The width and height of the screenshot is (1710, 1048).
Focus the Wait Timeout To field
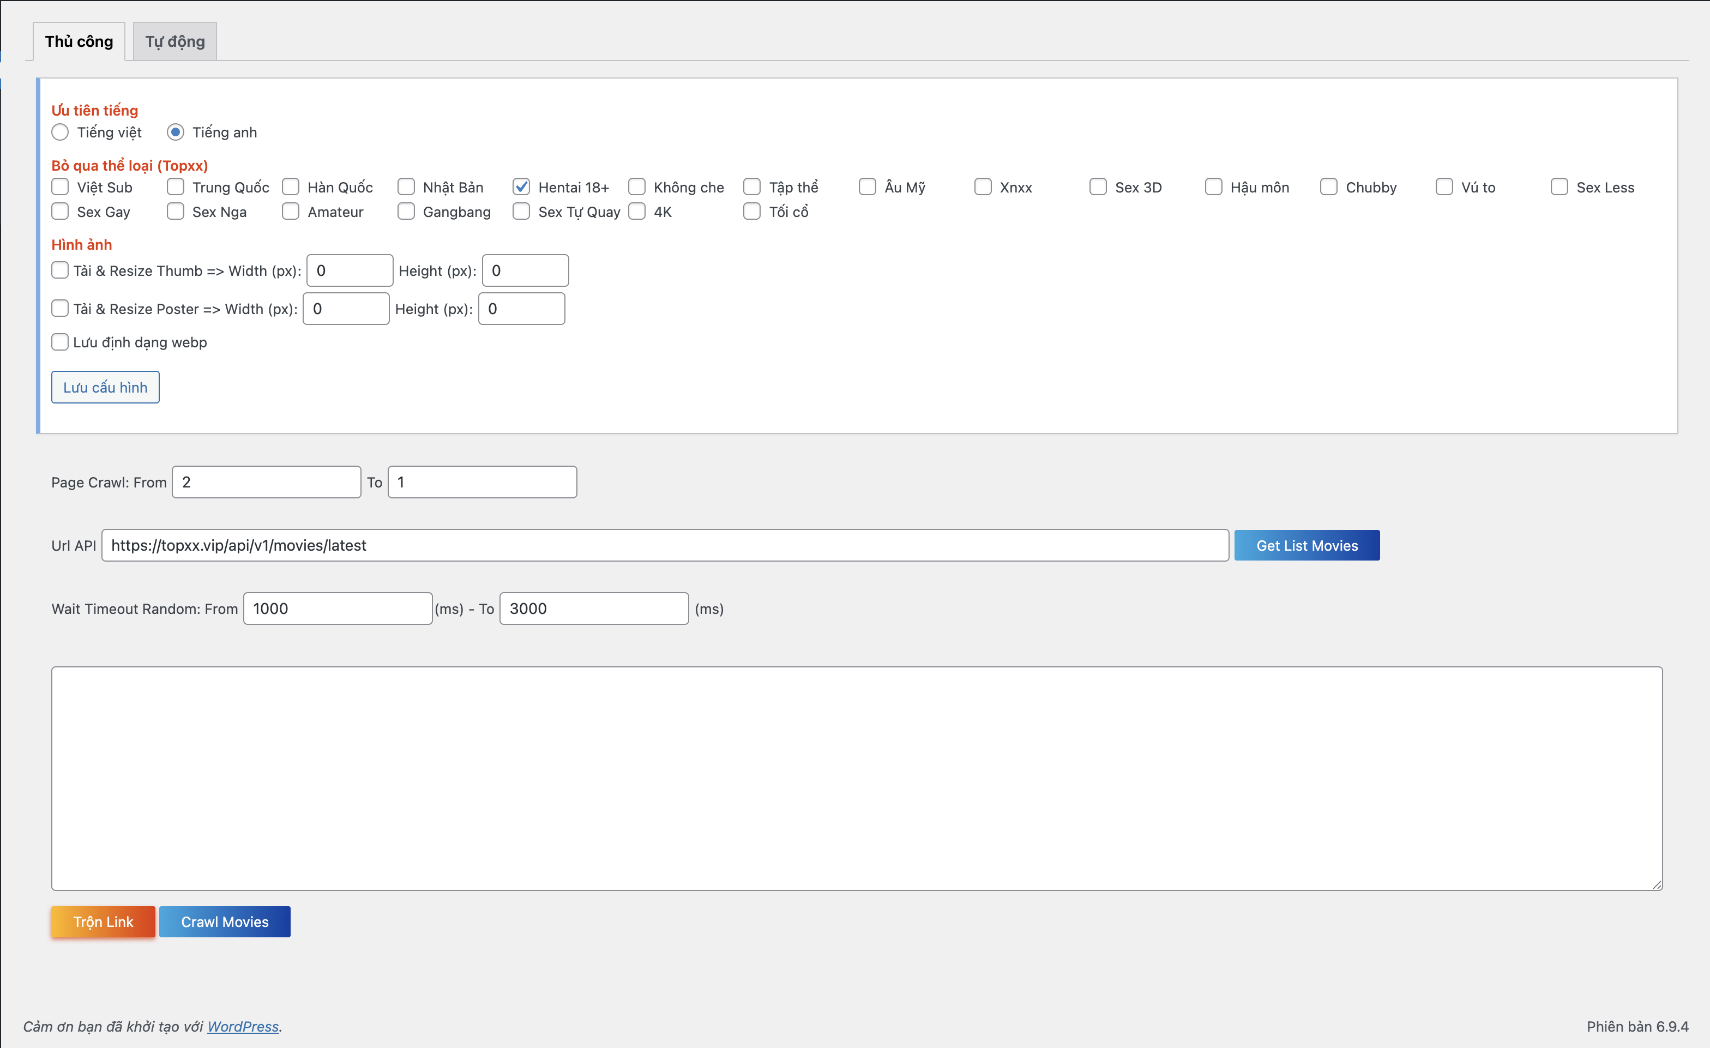point(594,608)
